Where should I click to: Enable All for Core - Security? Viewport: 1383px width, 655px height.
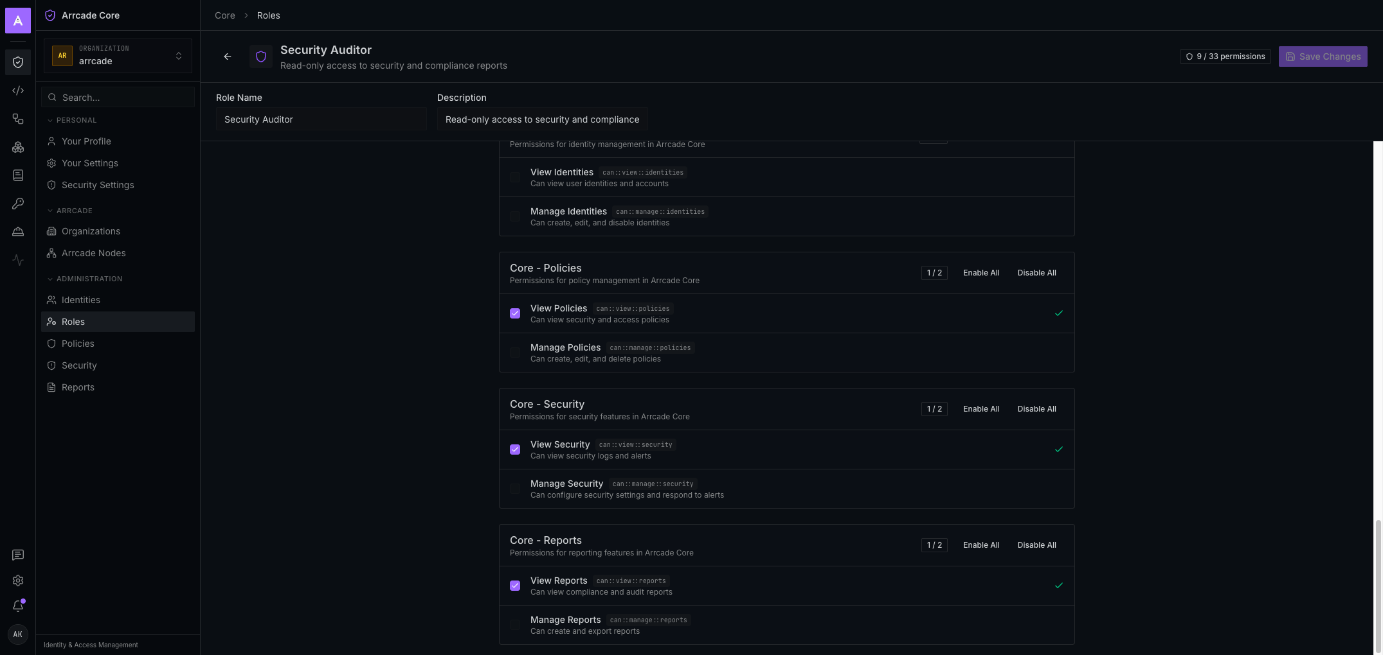981,409
